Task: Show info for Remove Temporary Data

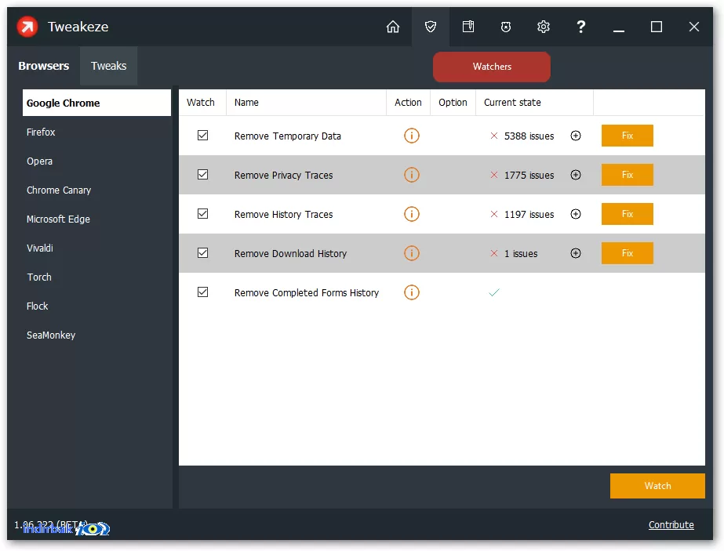Action: pyautogui.click(x=411, y=136)
